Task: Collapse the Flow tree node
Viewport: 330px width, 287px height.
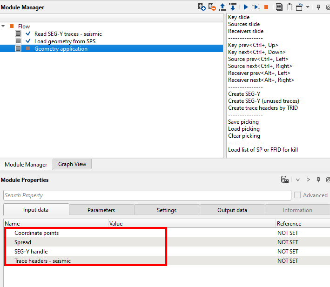Action: click(4, 27)
